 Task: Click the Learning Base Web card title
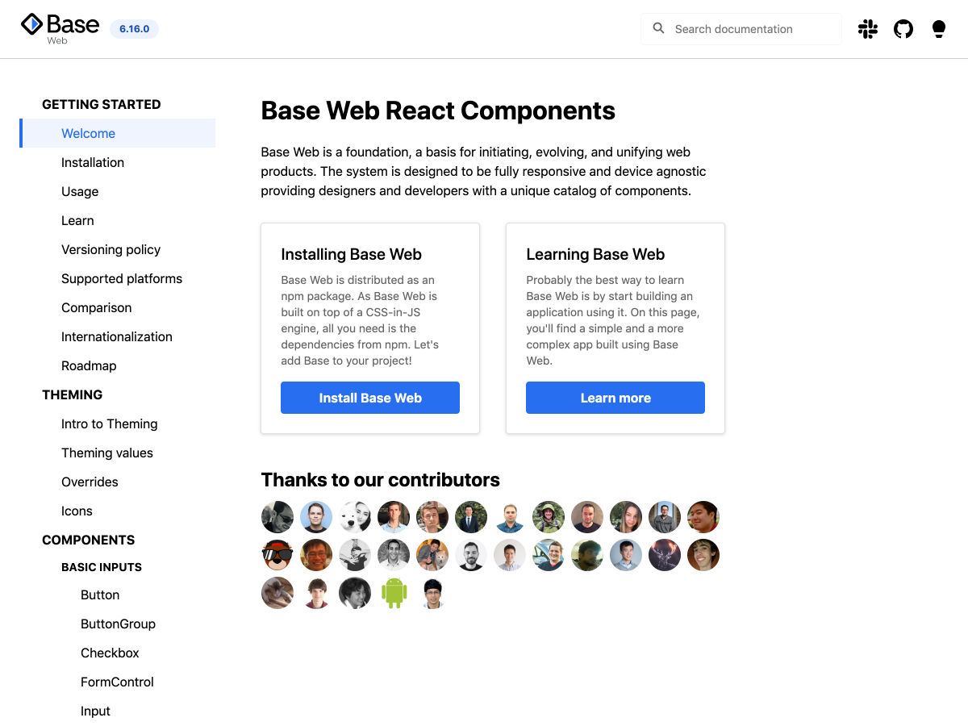click(595, 254)
